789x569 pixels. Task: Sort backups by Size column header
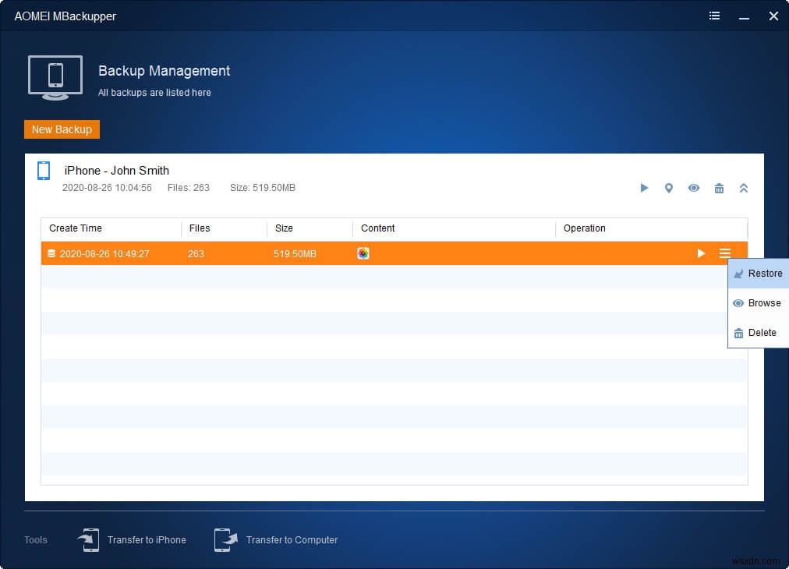pos(284,228)
